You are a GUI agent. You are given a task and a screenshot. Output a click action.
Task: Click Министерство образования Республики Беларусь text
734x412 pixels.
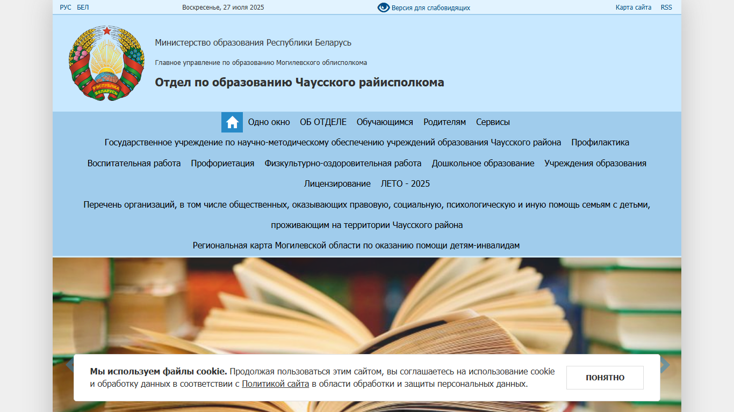pos(253,43)
